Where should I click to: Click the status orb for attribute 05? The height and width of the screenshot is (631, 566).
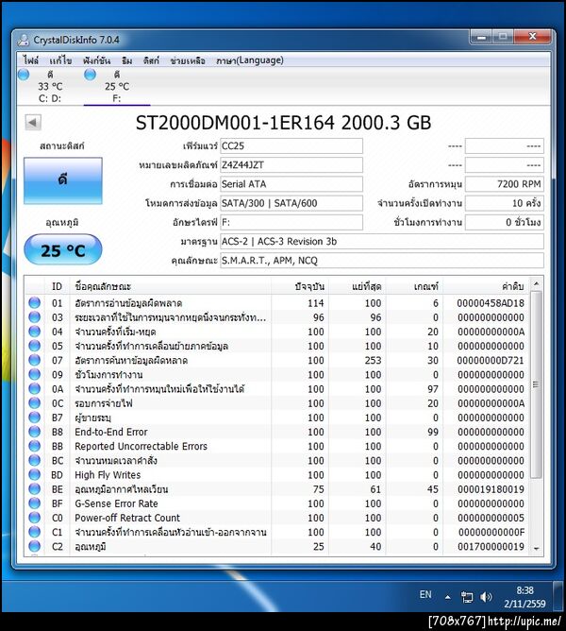(x=35, y=346)
